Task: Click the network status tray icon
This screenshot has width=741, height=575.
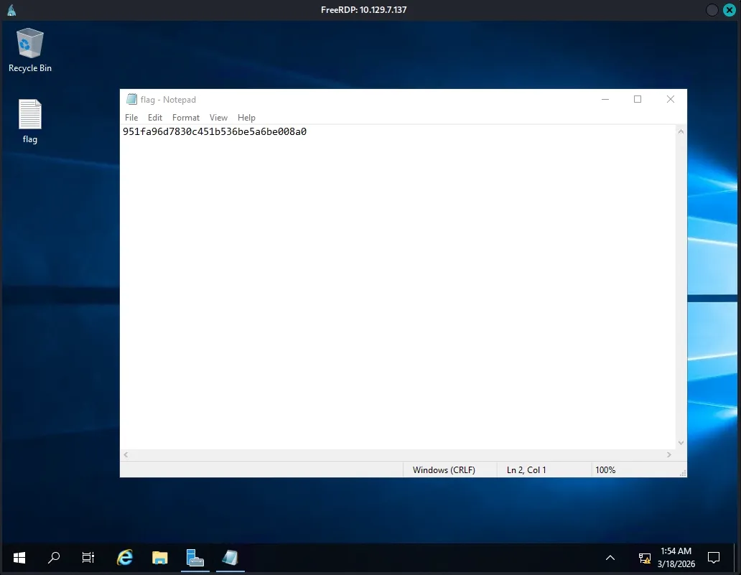Action: pos(644,558)
